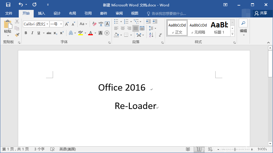Increase indent icon
Viewport: 273px width, 153px height.
(155, 22)
